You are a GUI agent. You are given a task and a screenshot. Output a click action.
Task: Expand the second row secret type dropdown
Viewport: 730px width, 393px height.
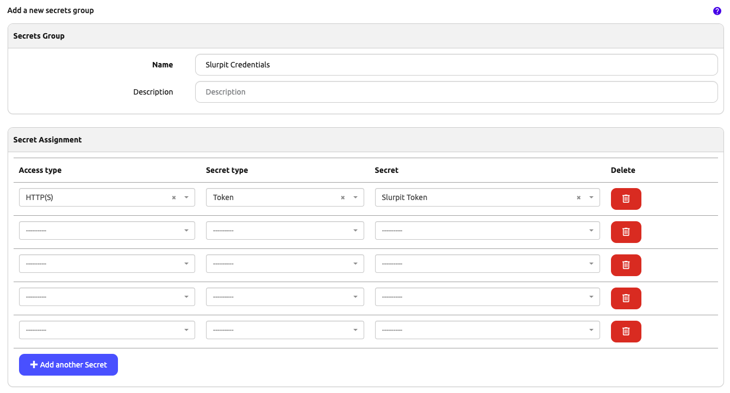pos(285,230)
